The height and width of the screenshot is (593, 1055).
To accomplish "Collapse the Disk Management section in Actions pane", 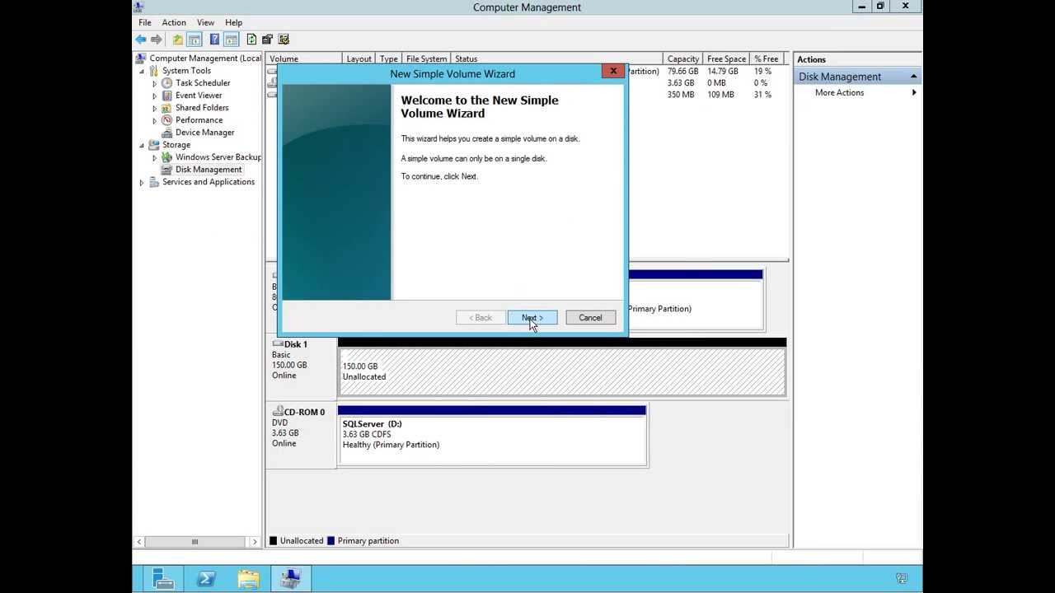I will 913,77.
